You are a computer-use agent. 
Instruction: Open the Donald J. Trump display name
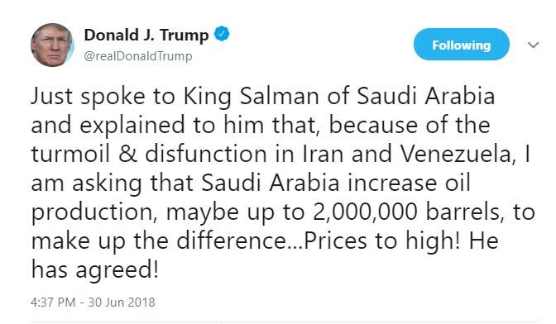click(146, 35)
